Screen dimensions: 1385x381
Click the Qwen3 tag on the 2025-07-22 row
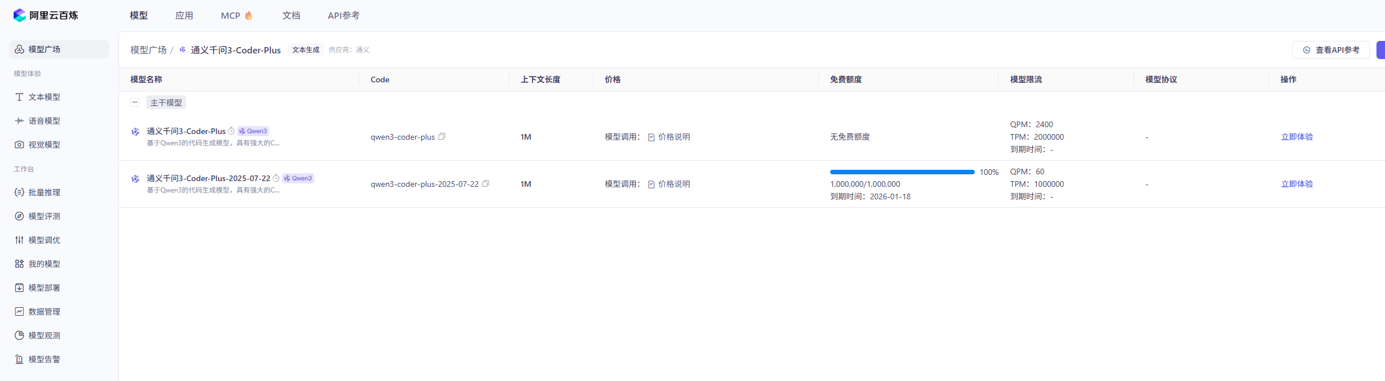point(298,178)
